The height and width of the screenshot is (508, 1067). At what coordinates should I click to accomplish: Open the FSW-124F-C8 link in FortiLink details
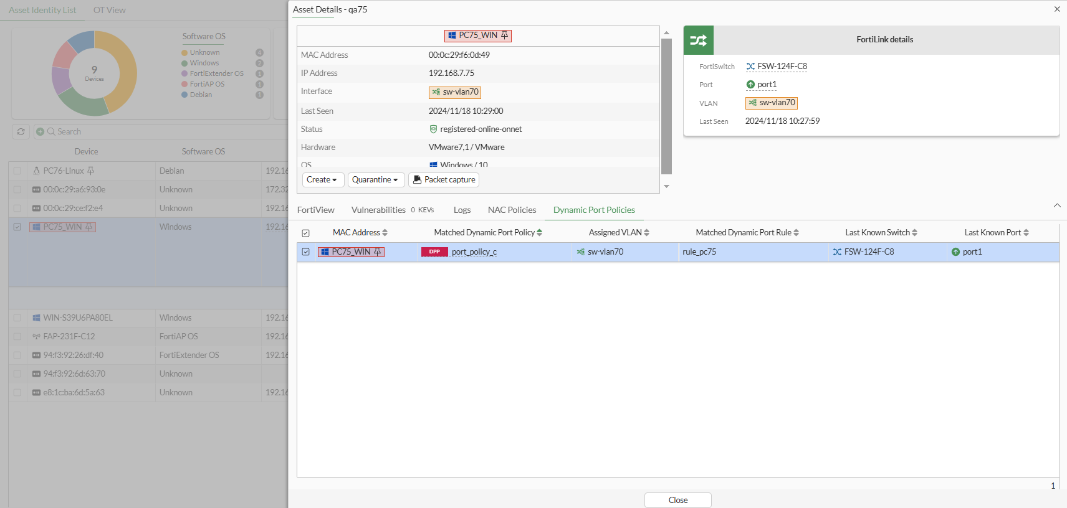782,67
